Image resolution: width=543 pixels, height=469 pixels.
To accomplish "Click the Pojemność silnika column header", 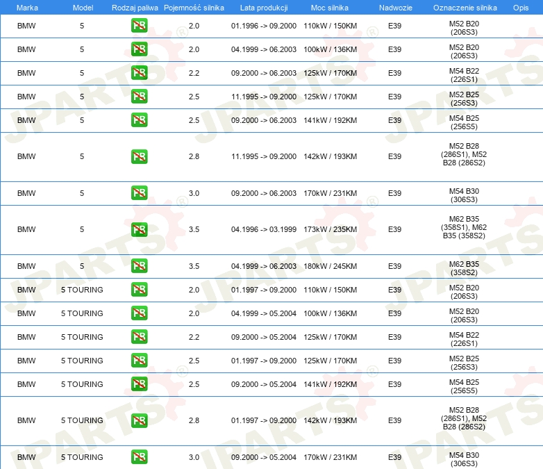I will pos(194,7).
